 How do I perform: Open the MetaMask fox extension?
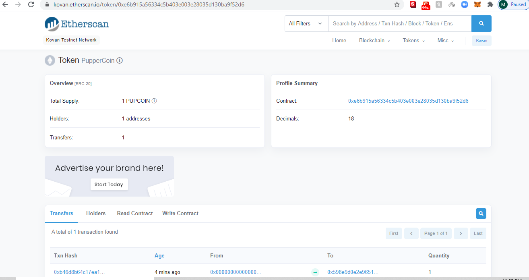pyautogui.click(x=477, y=4)
